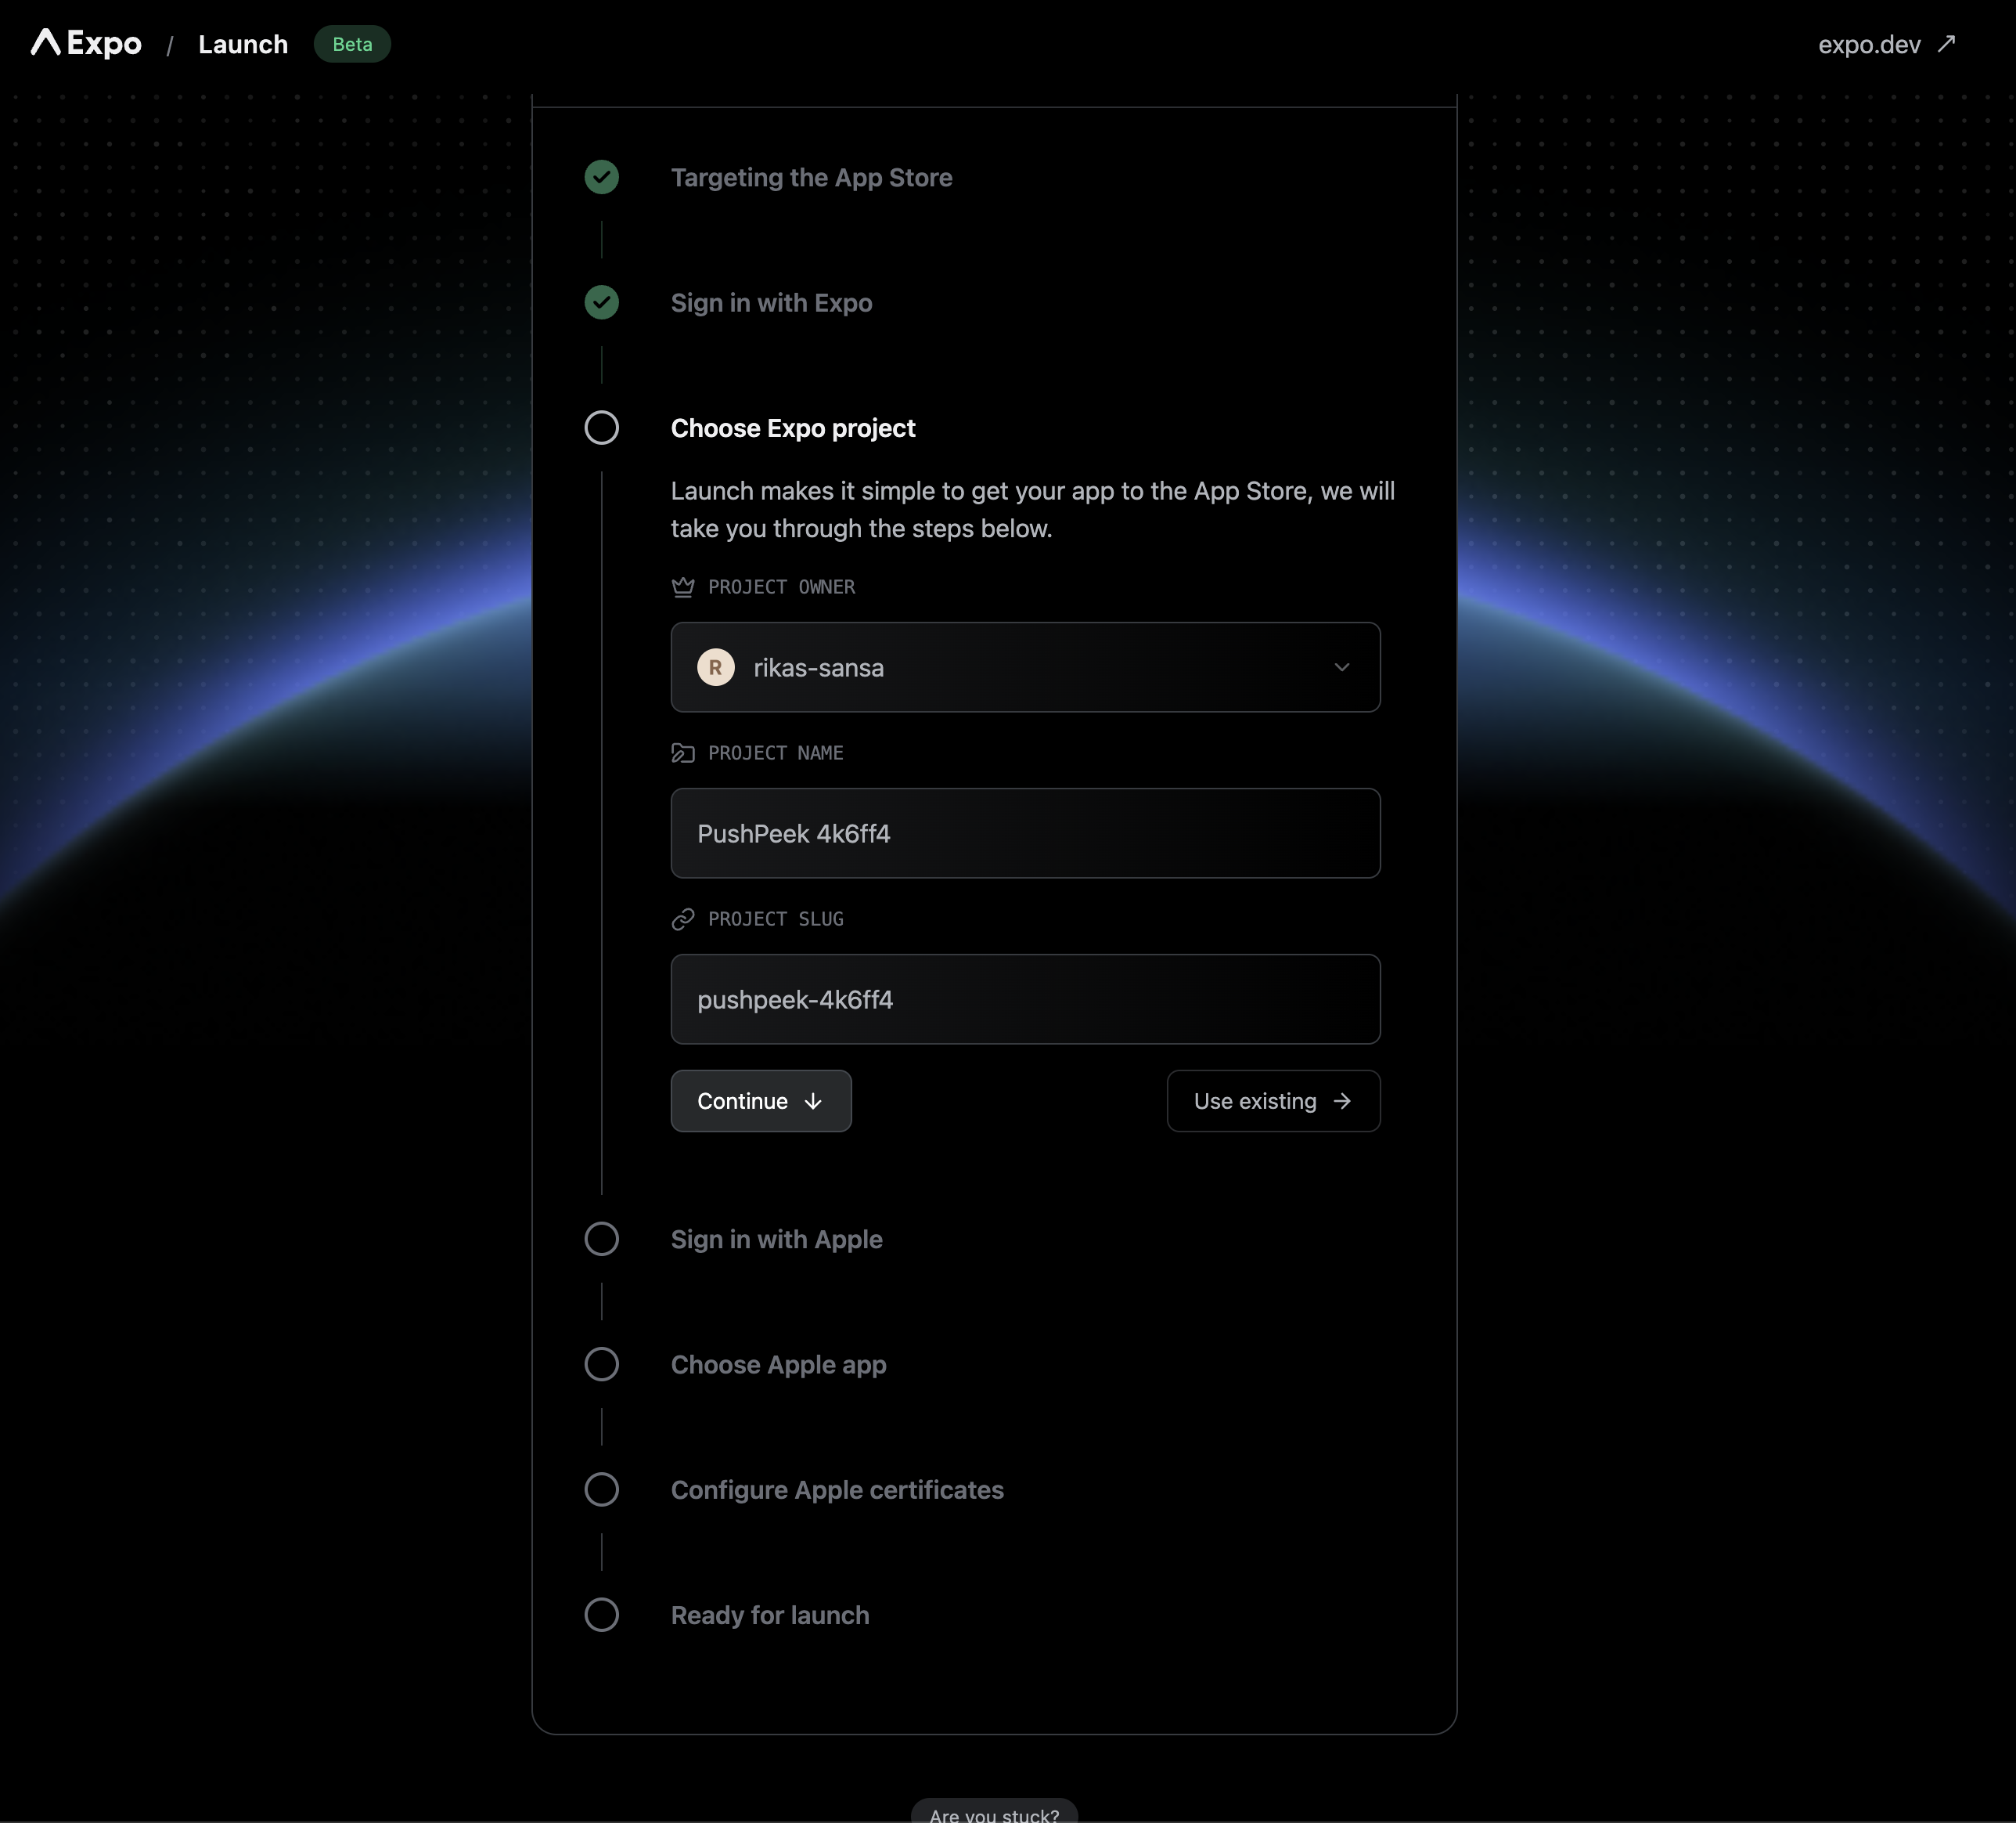Click the Project Name input field
Image resolution: width=2016 pixels, height=1823 pixels.
(1024, 833)
